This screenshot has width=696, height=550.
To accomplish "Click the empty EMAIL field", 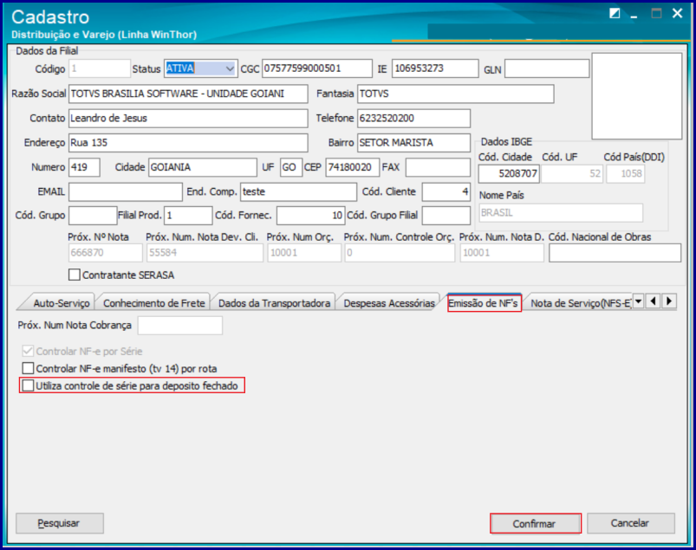I will coord(125,191).
